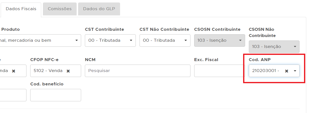
Task: Click the empty field left of Cod. benefício
Action: [13, 95]
